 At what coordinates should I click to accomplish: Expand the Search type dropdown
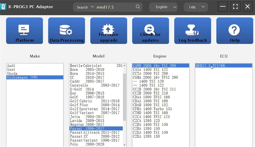point(85,7)
